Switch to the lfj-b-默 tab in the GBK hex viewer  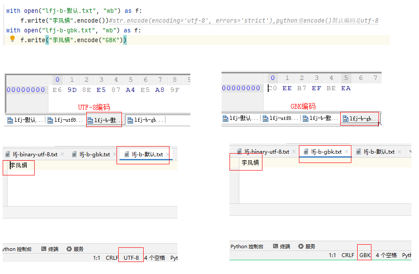[320, 119]
